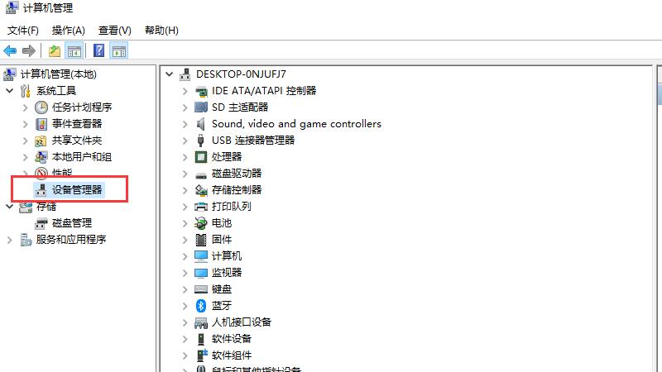Click the 事件查看器 icon
Viewport: 662px width, 372px height.
(x=41, y=124)
